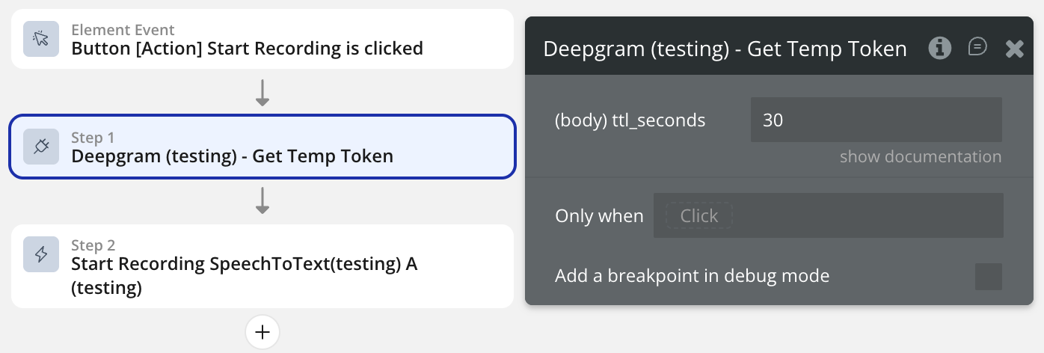Click the "(body) ttl_seconds" label
Viewport: 1044px width, 353px height.
pos(630,120)
